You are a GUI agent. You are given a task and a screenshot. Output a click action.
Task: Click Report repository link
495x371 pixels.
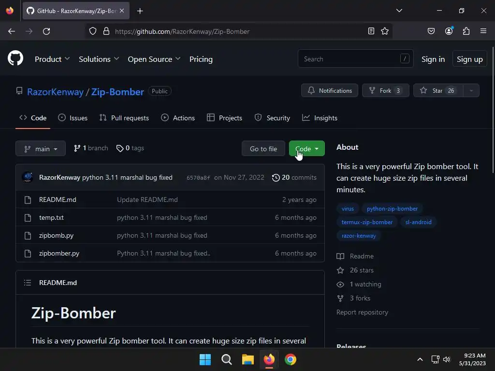click(362, 313)
